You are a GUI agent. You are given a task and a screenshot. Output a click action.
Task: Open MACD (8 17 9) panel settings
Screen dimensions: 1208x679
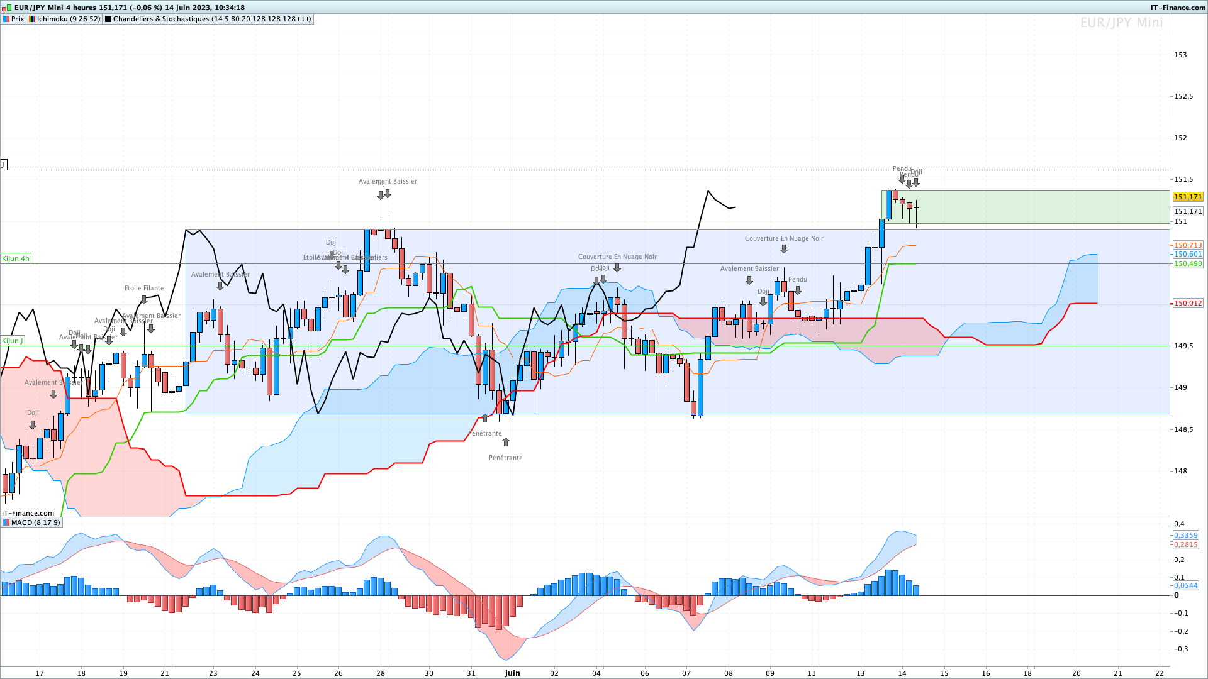[x=36, y=522]
